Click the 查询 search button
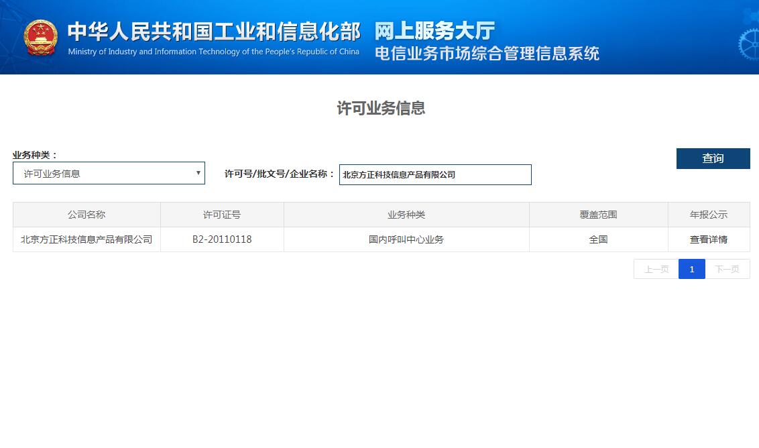This screenshot has width=759, height=448. click(x=713, y=158)
